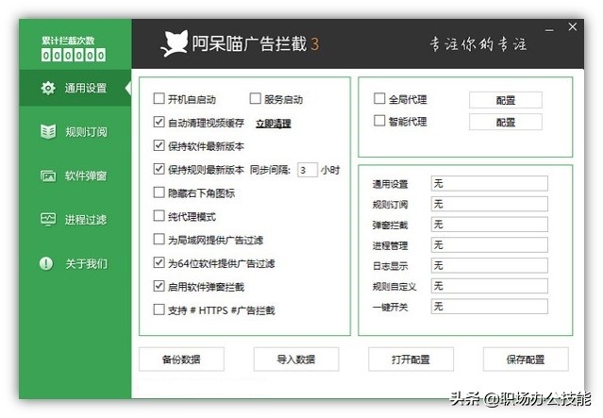
Task: Click the 备份数据 button
Action: tap(181, 359)
